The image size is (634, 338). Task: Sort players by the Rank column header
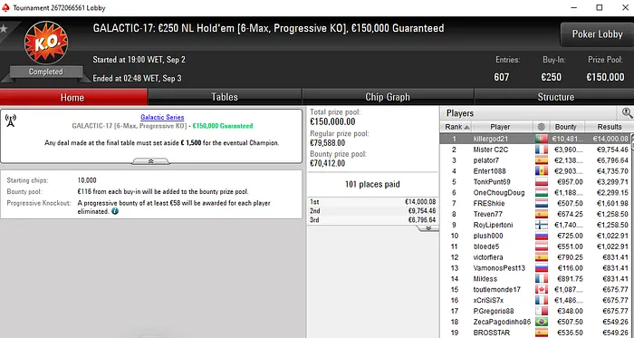[x=456, y=127]
